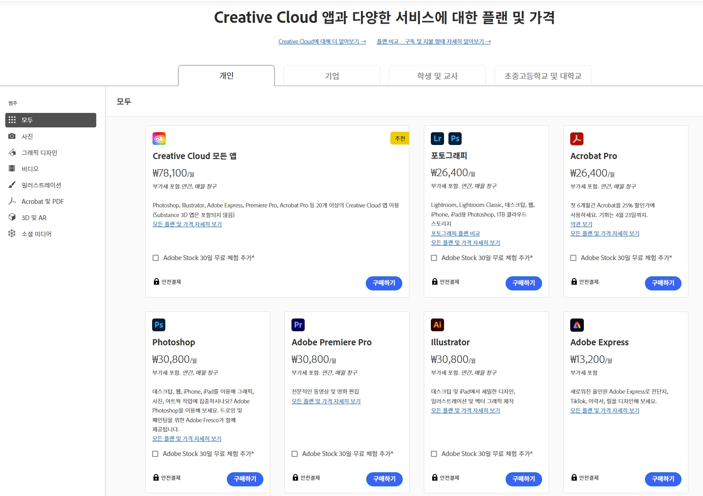Click the 안전결제 lock icon in Adobe Express card

(574, 478)
